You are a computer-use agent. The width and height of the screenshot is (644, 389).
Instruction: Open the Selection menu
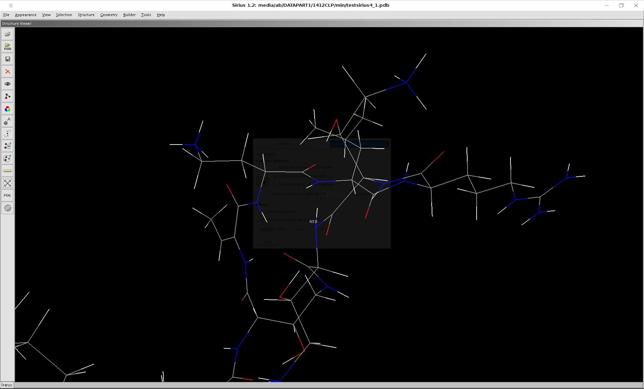pyautogui.click(x=64, y=15)
